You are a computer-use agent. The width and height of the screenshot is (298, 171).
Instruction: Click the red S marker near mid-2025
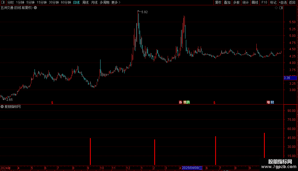tap(214, 103)
